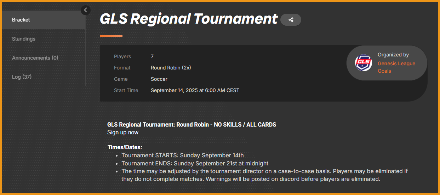The image size is (440, 195).
Task: Select the Round Robin (2x) format value
Action: click(x=171, y=68)
